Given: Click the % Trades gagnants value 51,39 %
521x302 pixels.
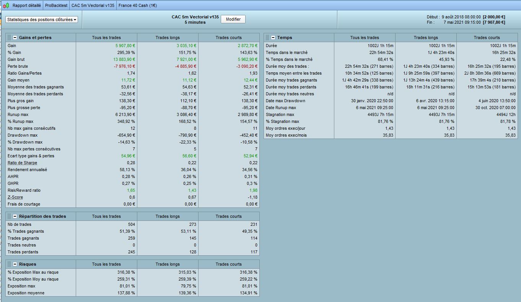Looking at the screenshot, I should [127, 231].
